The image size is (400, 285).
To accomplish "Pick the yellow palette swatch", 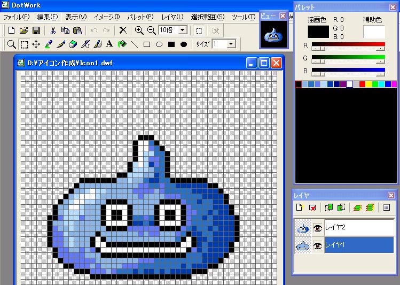I will 368,84.
